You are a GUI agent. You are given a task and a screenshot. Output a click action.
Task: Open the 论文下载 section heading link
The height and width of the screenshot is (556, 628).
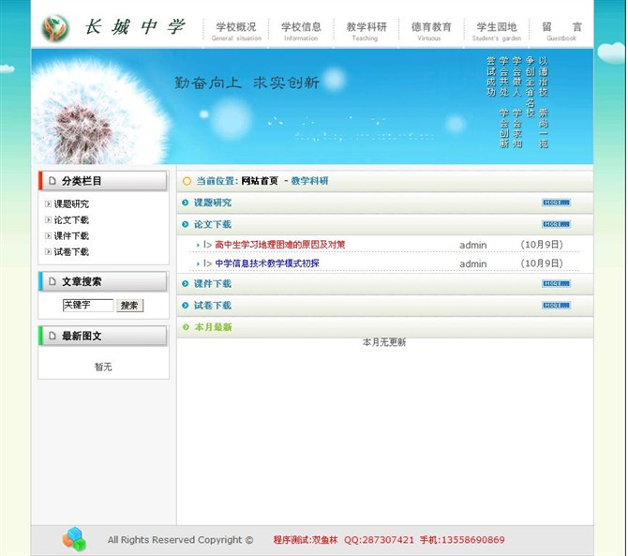pyautogui.click(x=213, y=224)
